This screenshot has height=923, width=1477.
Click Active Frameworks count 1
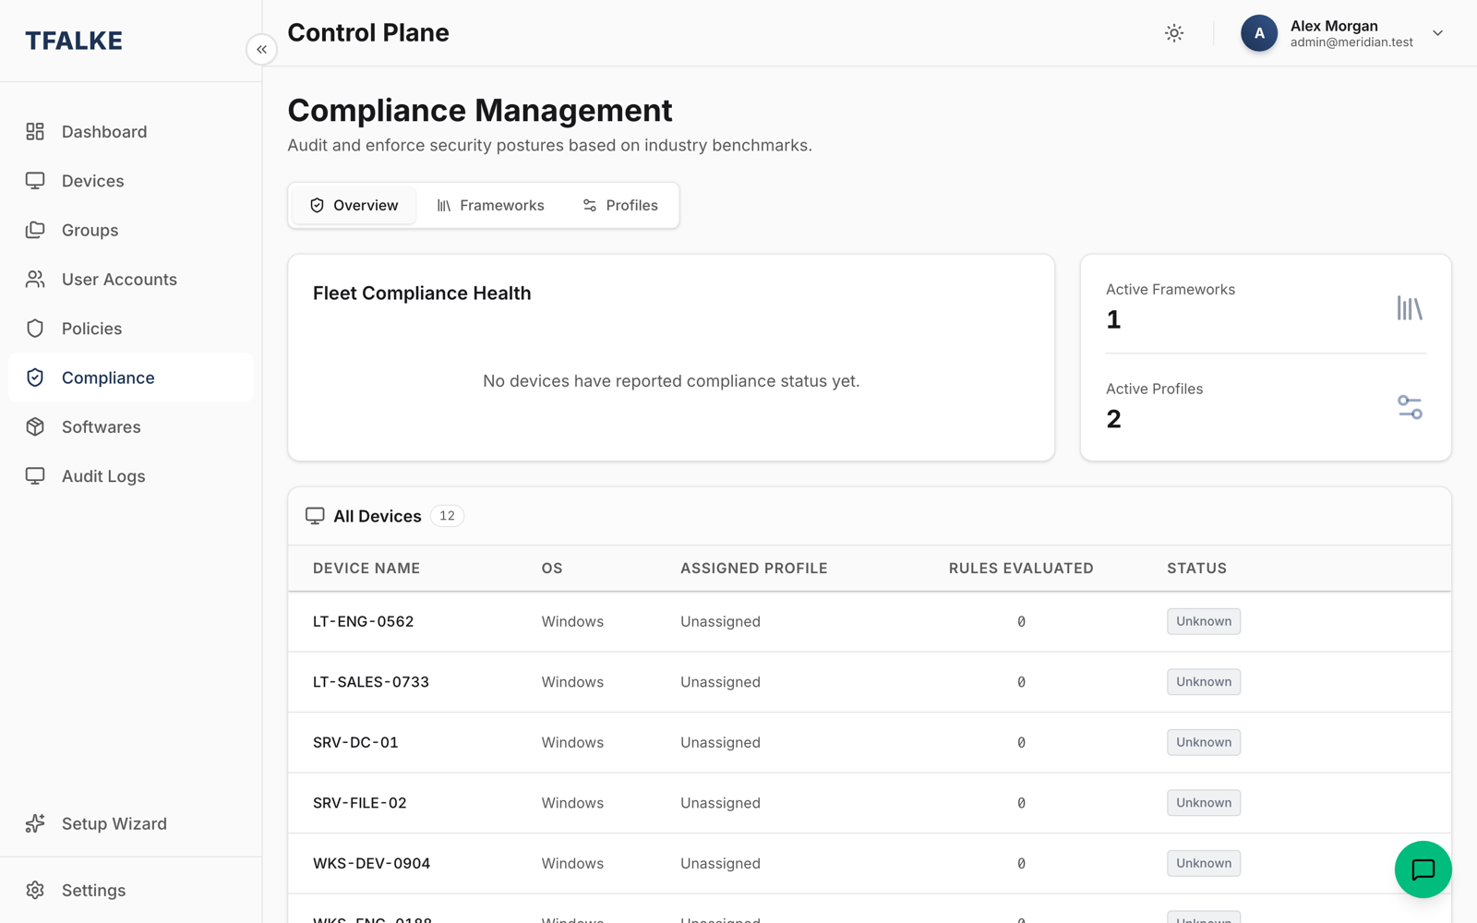pyautogui.click(x=1113, y=319)
